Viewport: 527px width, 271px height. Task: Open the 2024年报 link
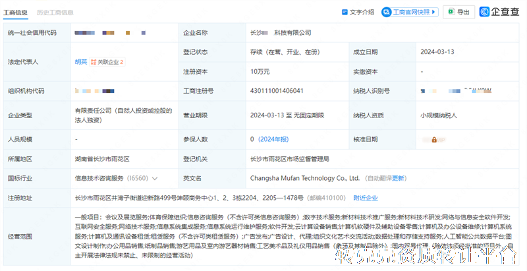tap(273, 139)
